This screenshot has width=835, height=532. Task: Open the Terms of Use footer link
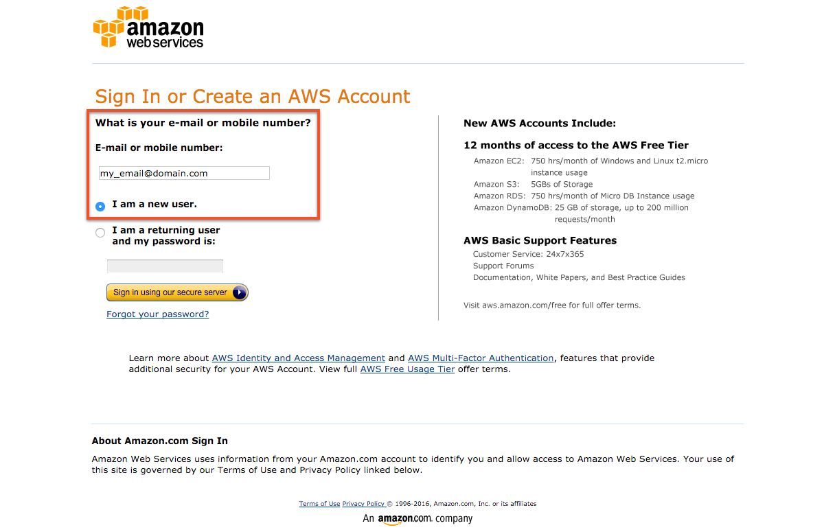click(x=319, y=504)
